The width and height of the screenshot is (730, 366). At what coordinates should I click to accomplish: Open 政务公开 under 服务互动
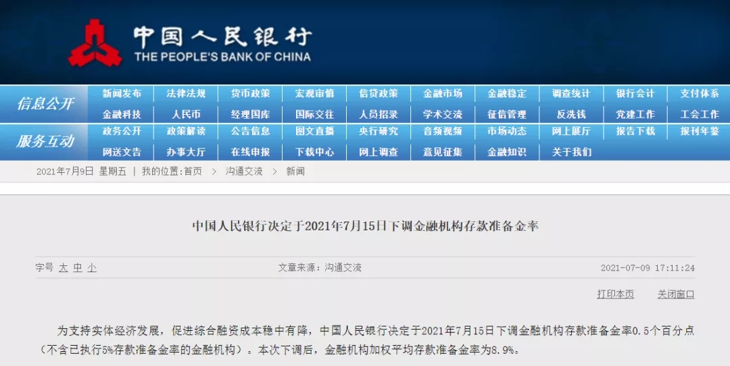pos(122,131)
